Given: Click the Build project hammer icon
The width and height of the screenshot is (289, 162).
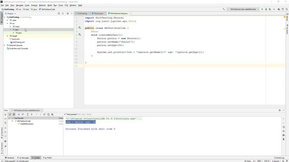Looking at the screenshot, I should tap(224, 9).
